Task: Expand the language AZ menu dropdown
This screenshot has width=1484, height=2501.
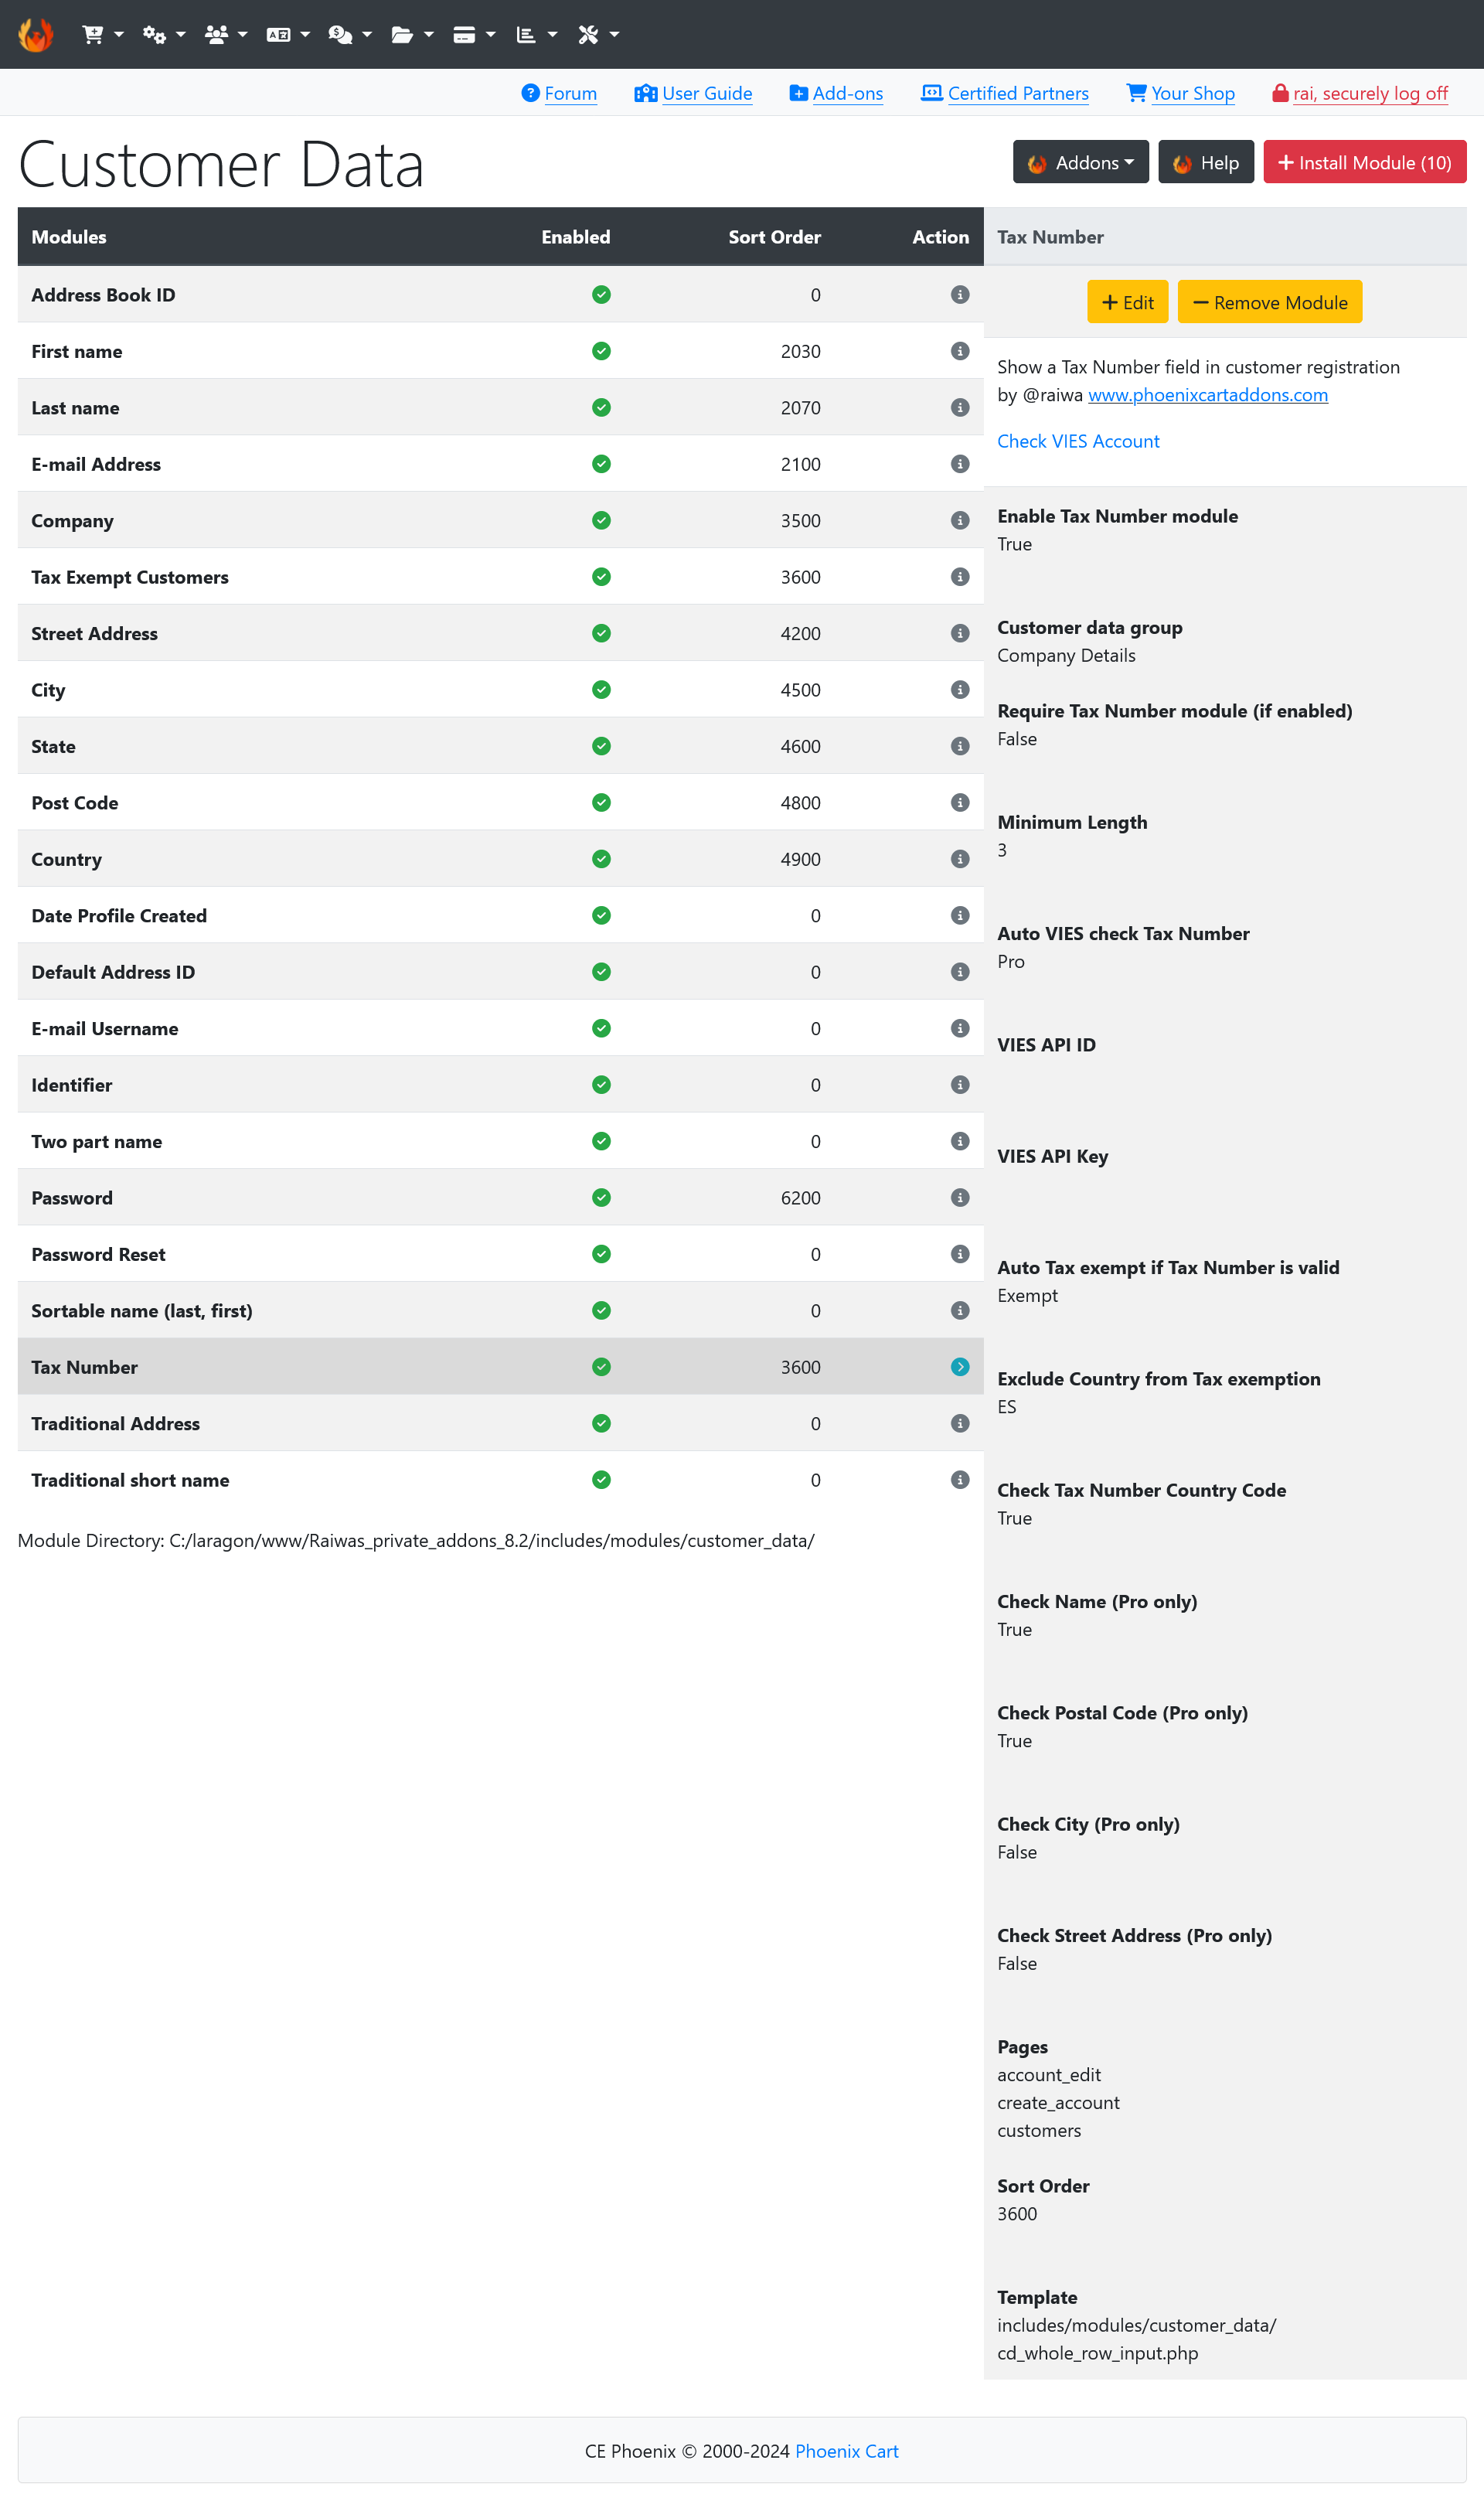Action: [x=288, y=34]
